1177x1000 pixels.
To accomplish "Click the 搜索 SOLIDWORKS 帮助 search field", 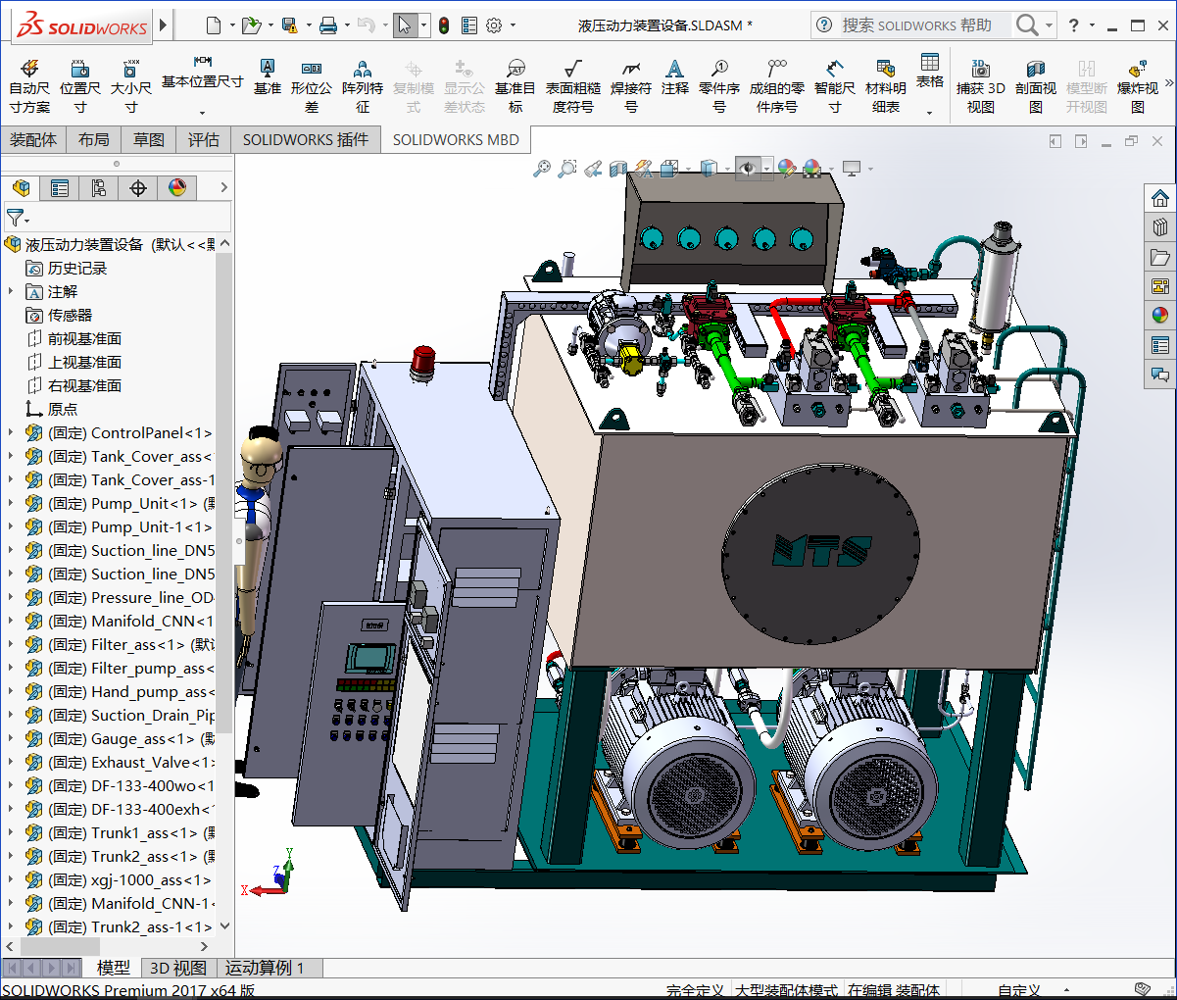I will point(916,25).
